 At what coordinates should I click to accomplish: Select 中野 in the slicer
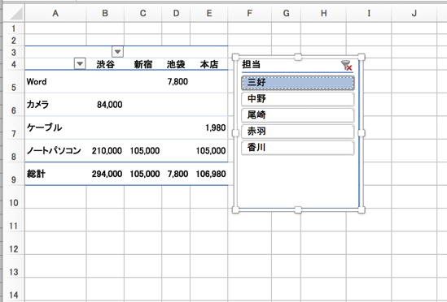298,99
